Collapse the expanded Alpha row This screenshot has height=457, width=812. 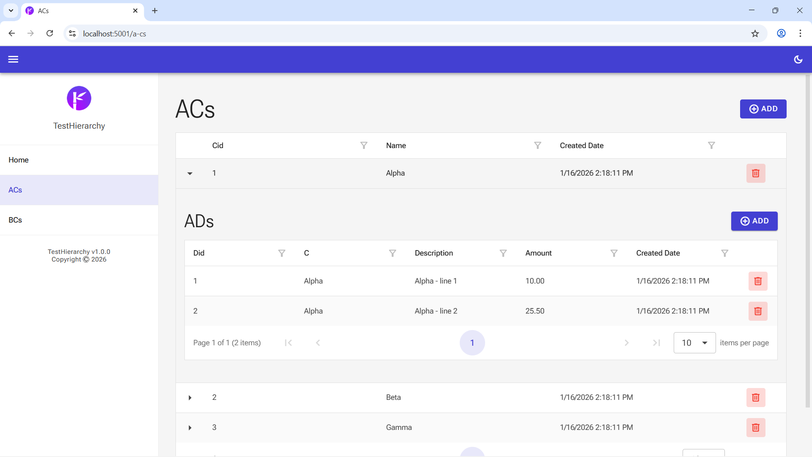pyautogui.click(x=190, y=173)
